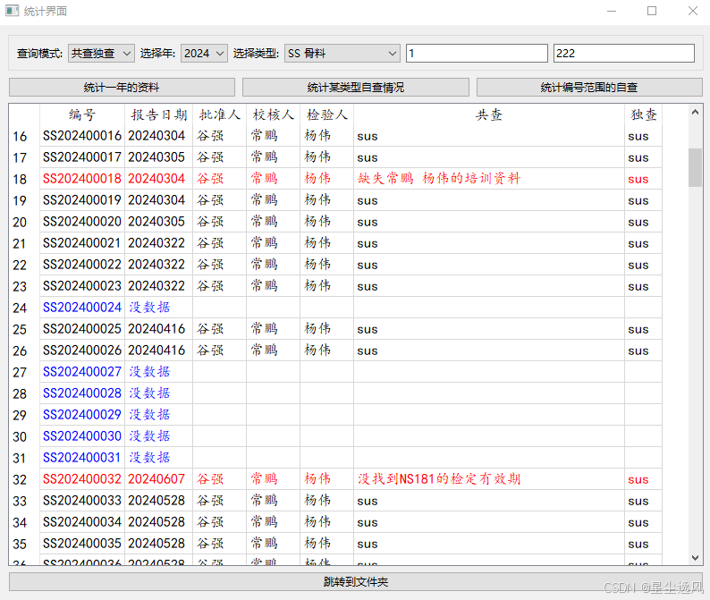Click red cell SS202400032
The image size is (710, 600).
[x=82, y=479]
